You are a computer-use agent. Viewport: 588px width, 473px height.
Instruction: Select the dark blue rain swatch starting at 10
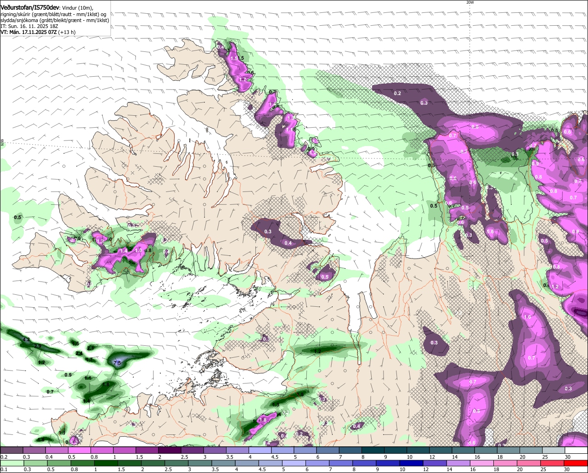(x=411, y=463)
